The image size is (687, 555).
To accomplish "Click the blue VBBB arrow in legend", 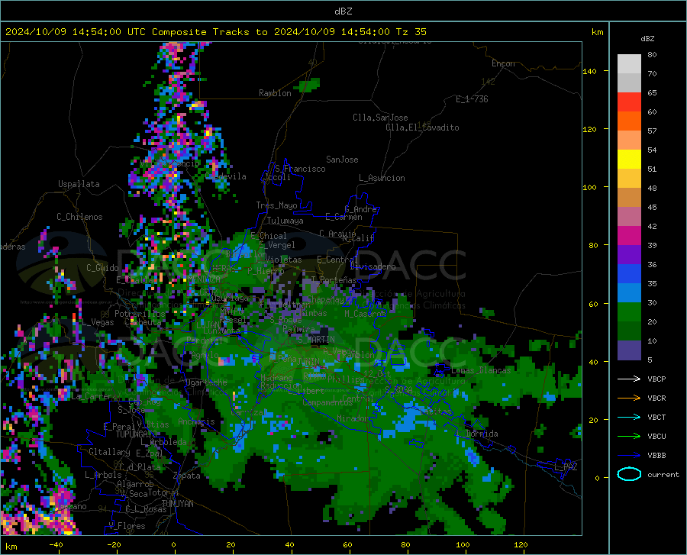I will pos(629,455).
